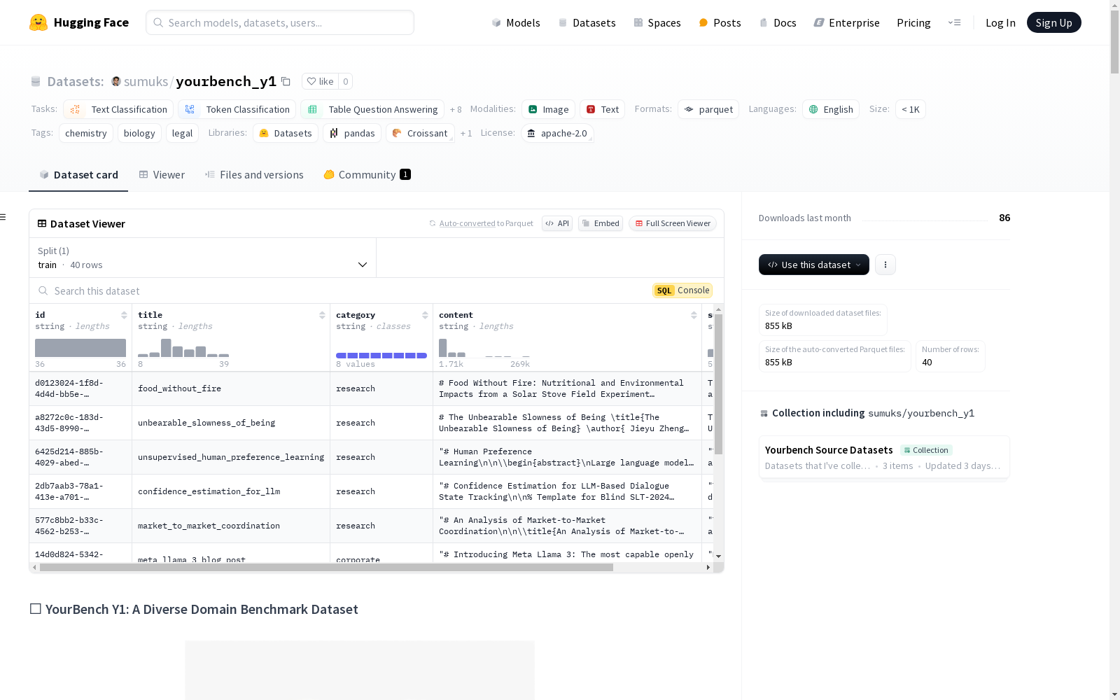
Task: Click the Hugging Face logo
Action: [79, 22]
